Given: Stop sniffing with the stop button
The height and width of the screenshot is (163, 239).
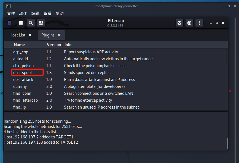Looking at the screenshot, I should [x=21, y=23].
